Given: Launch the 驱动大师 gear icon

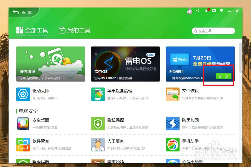Looking at the screenshot, I should [x=23, y=94].
